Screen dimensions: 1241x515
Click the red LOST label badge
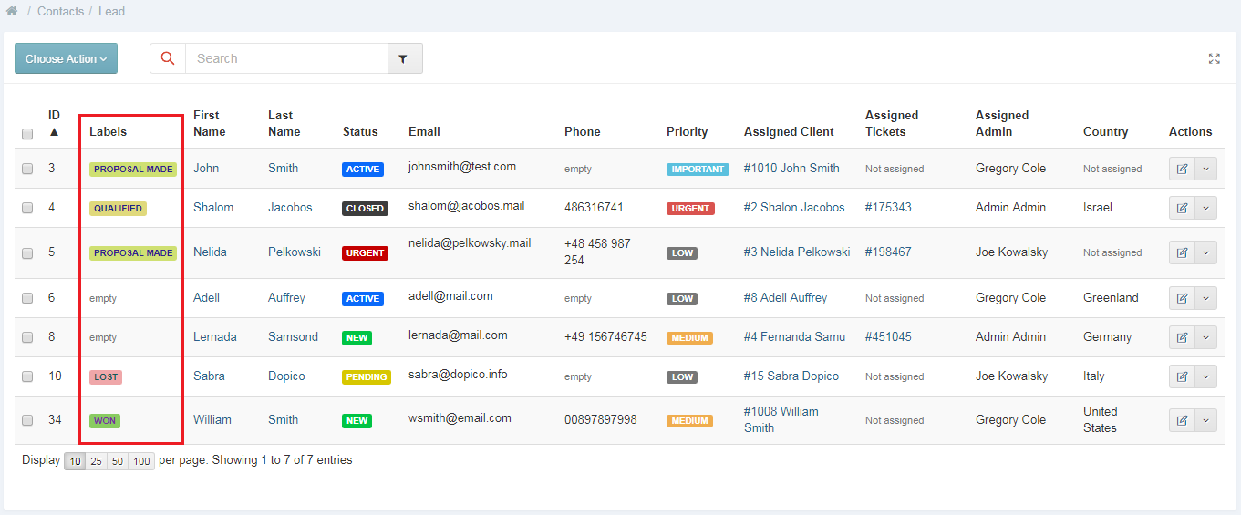(106, 377)
